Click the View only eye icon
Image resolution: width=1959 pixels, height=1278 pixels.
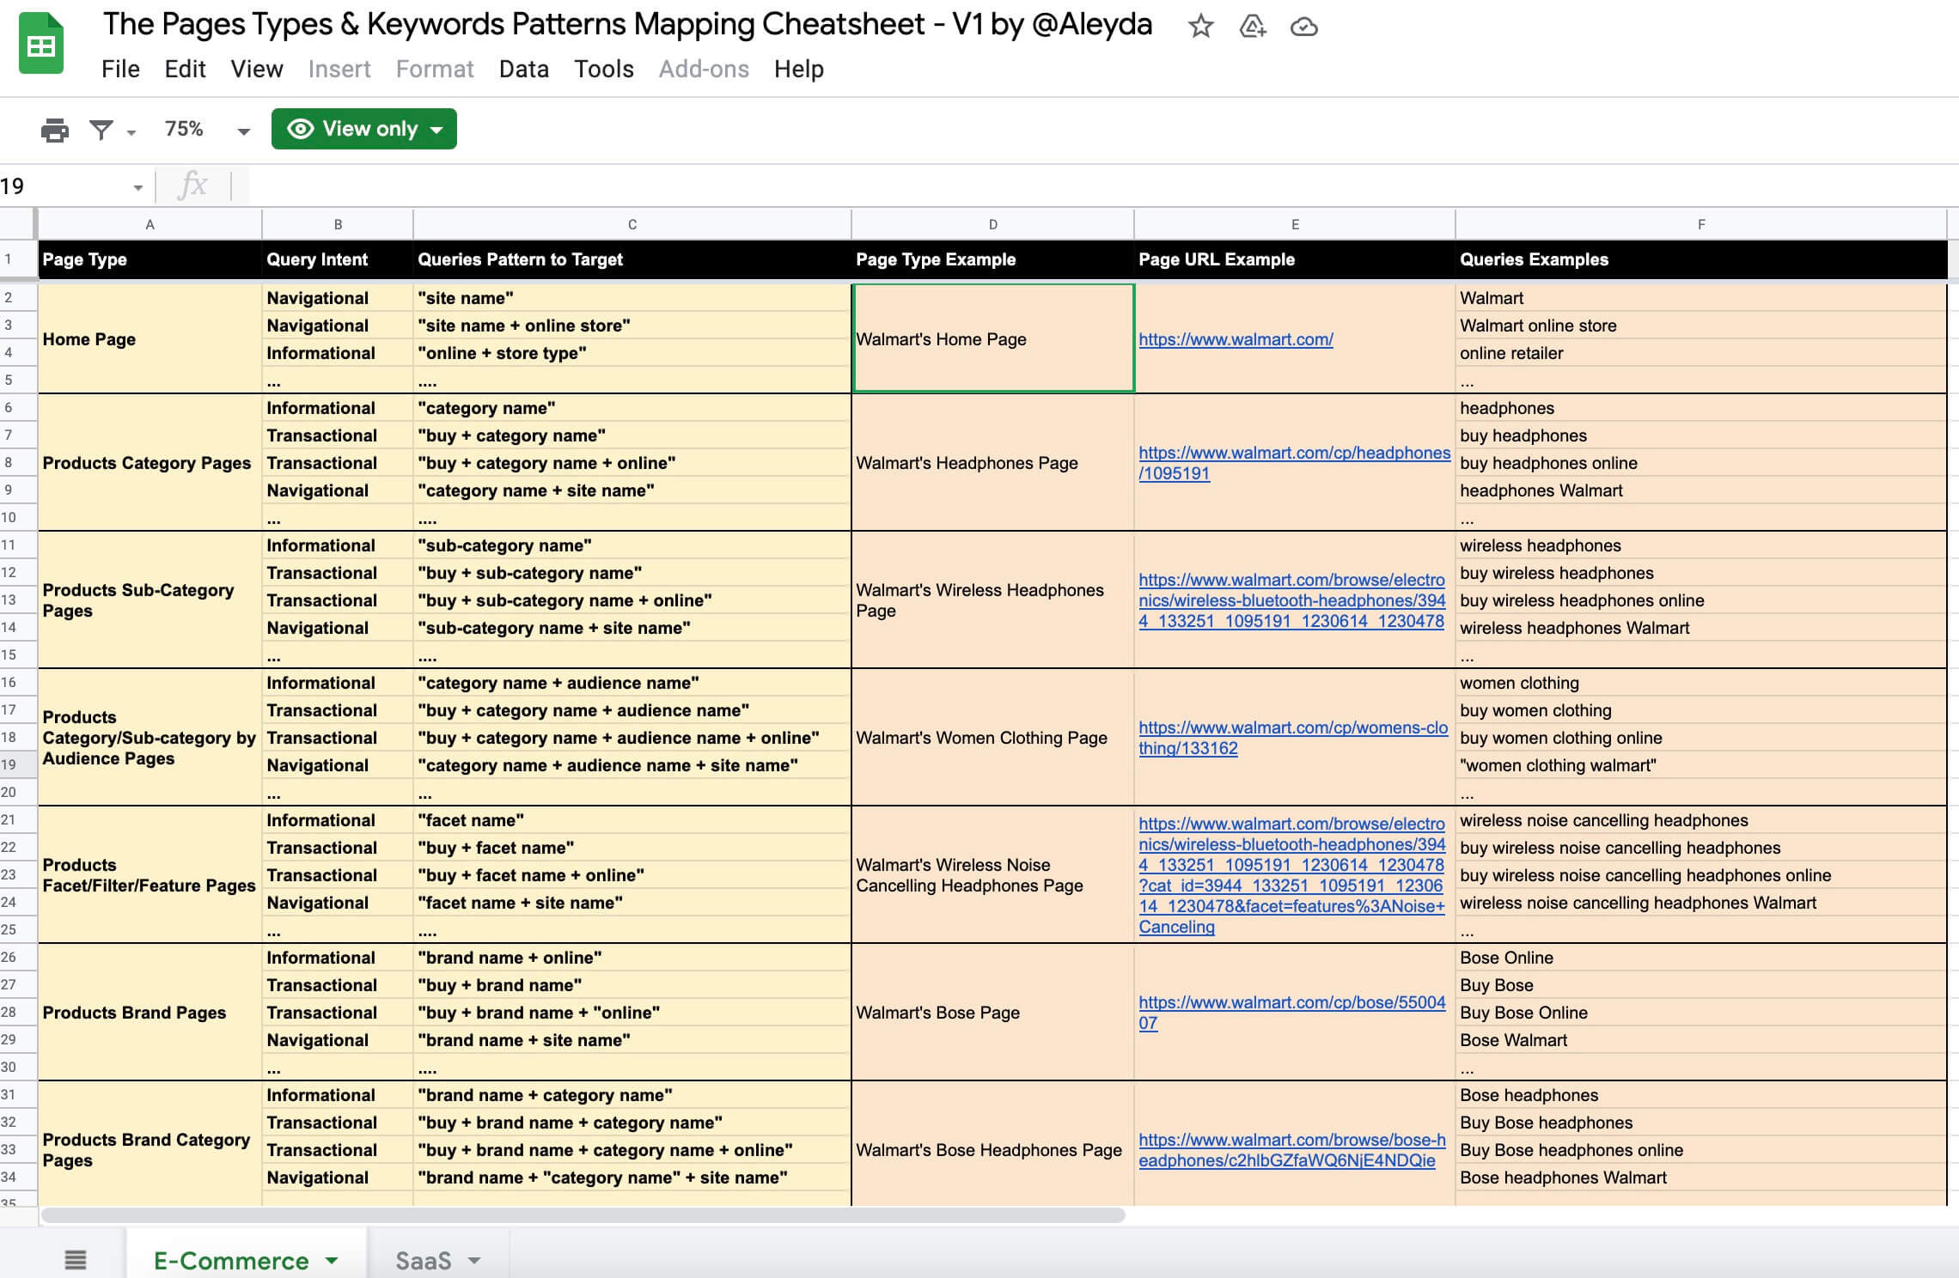click(x=299, y=129)
